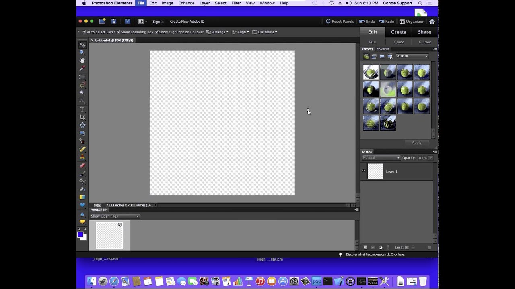Select the Custom Shape heart tool
The image size is (515, 289).
tap(82, 205)
